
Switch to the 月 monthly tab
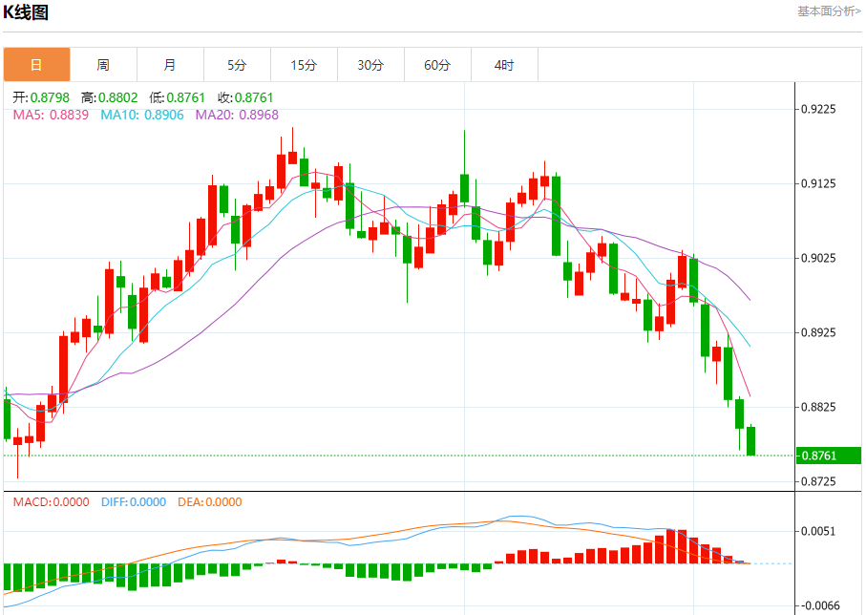pos(170,65)
